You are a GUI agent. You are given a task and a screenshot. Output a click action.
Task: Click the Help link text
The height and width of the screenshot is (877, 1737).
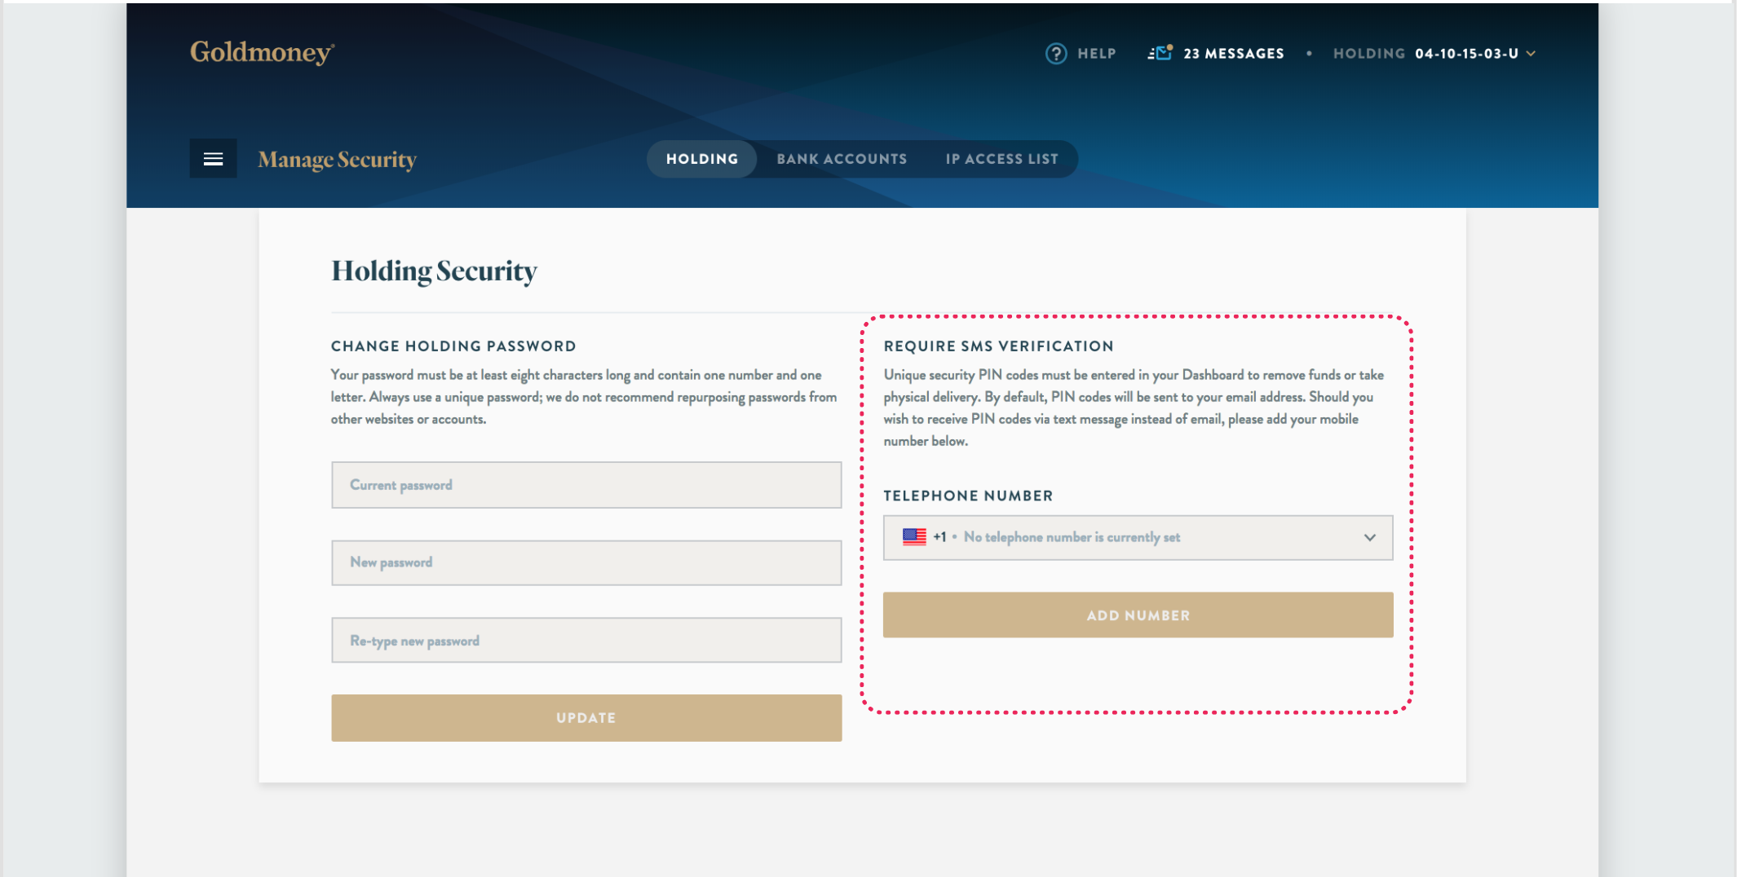(1096, 54)
